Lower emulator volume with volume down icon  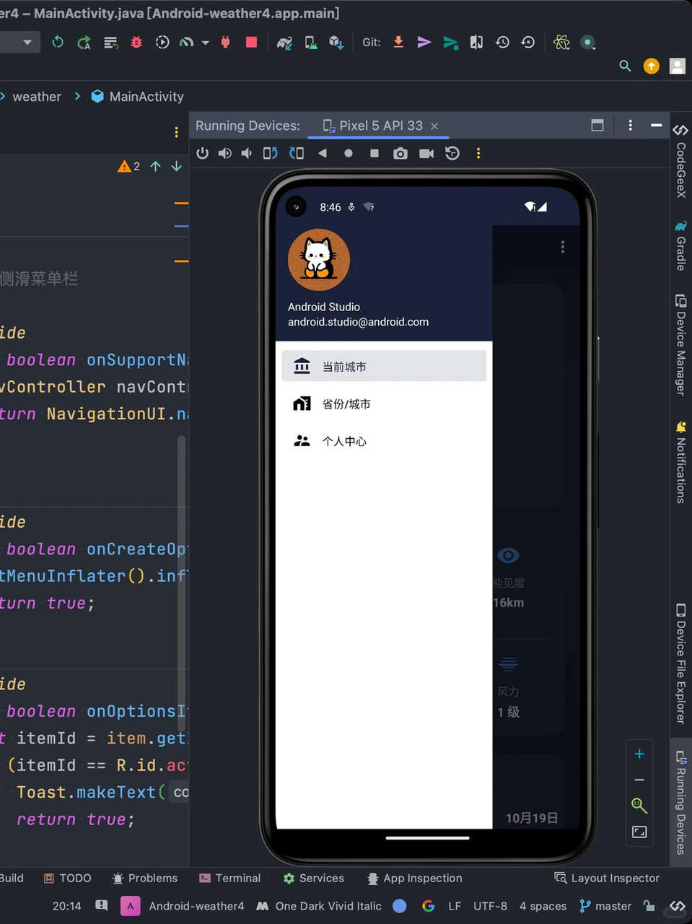247,153
